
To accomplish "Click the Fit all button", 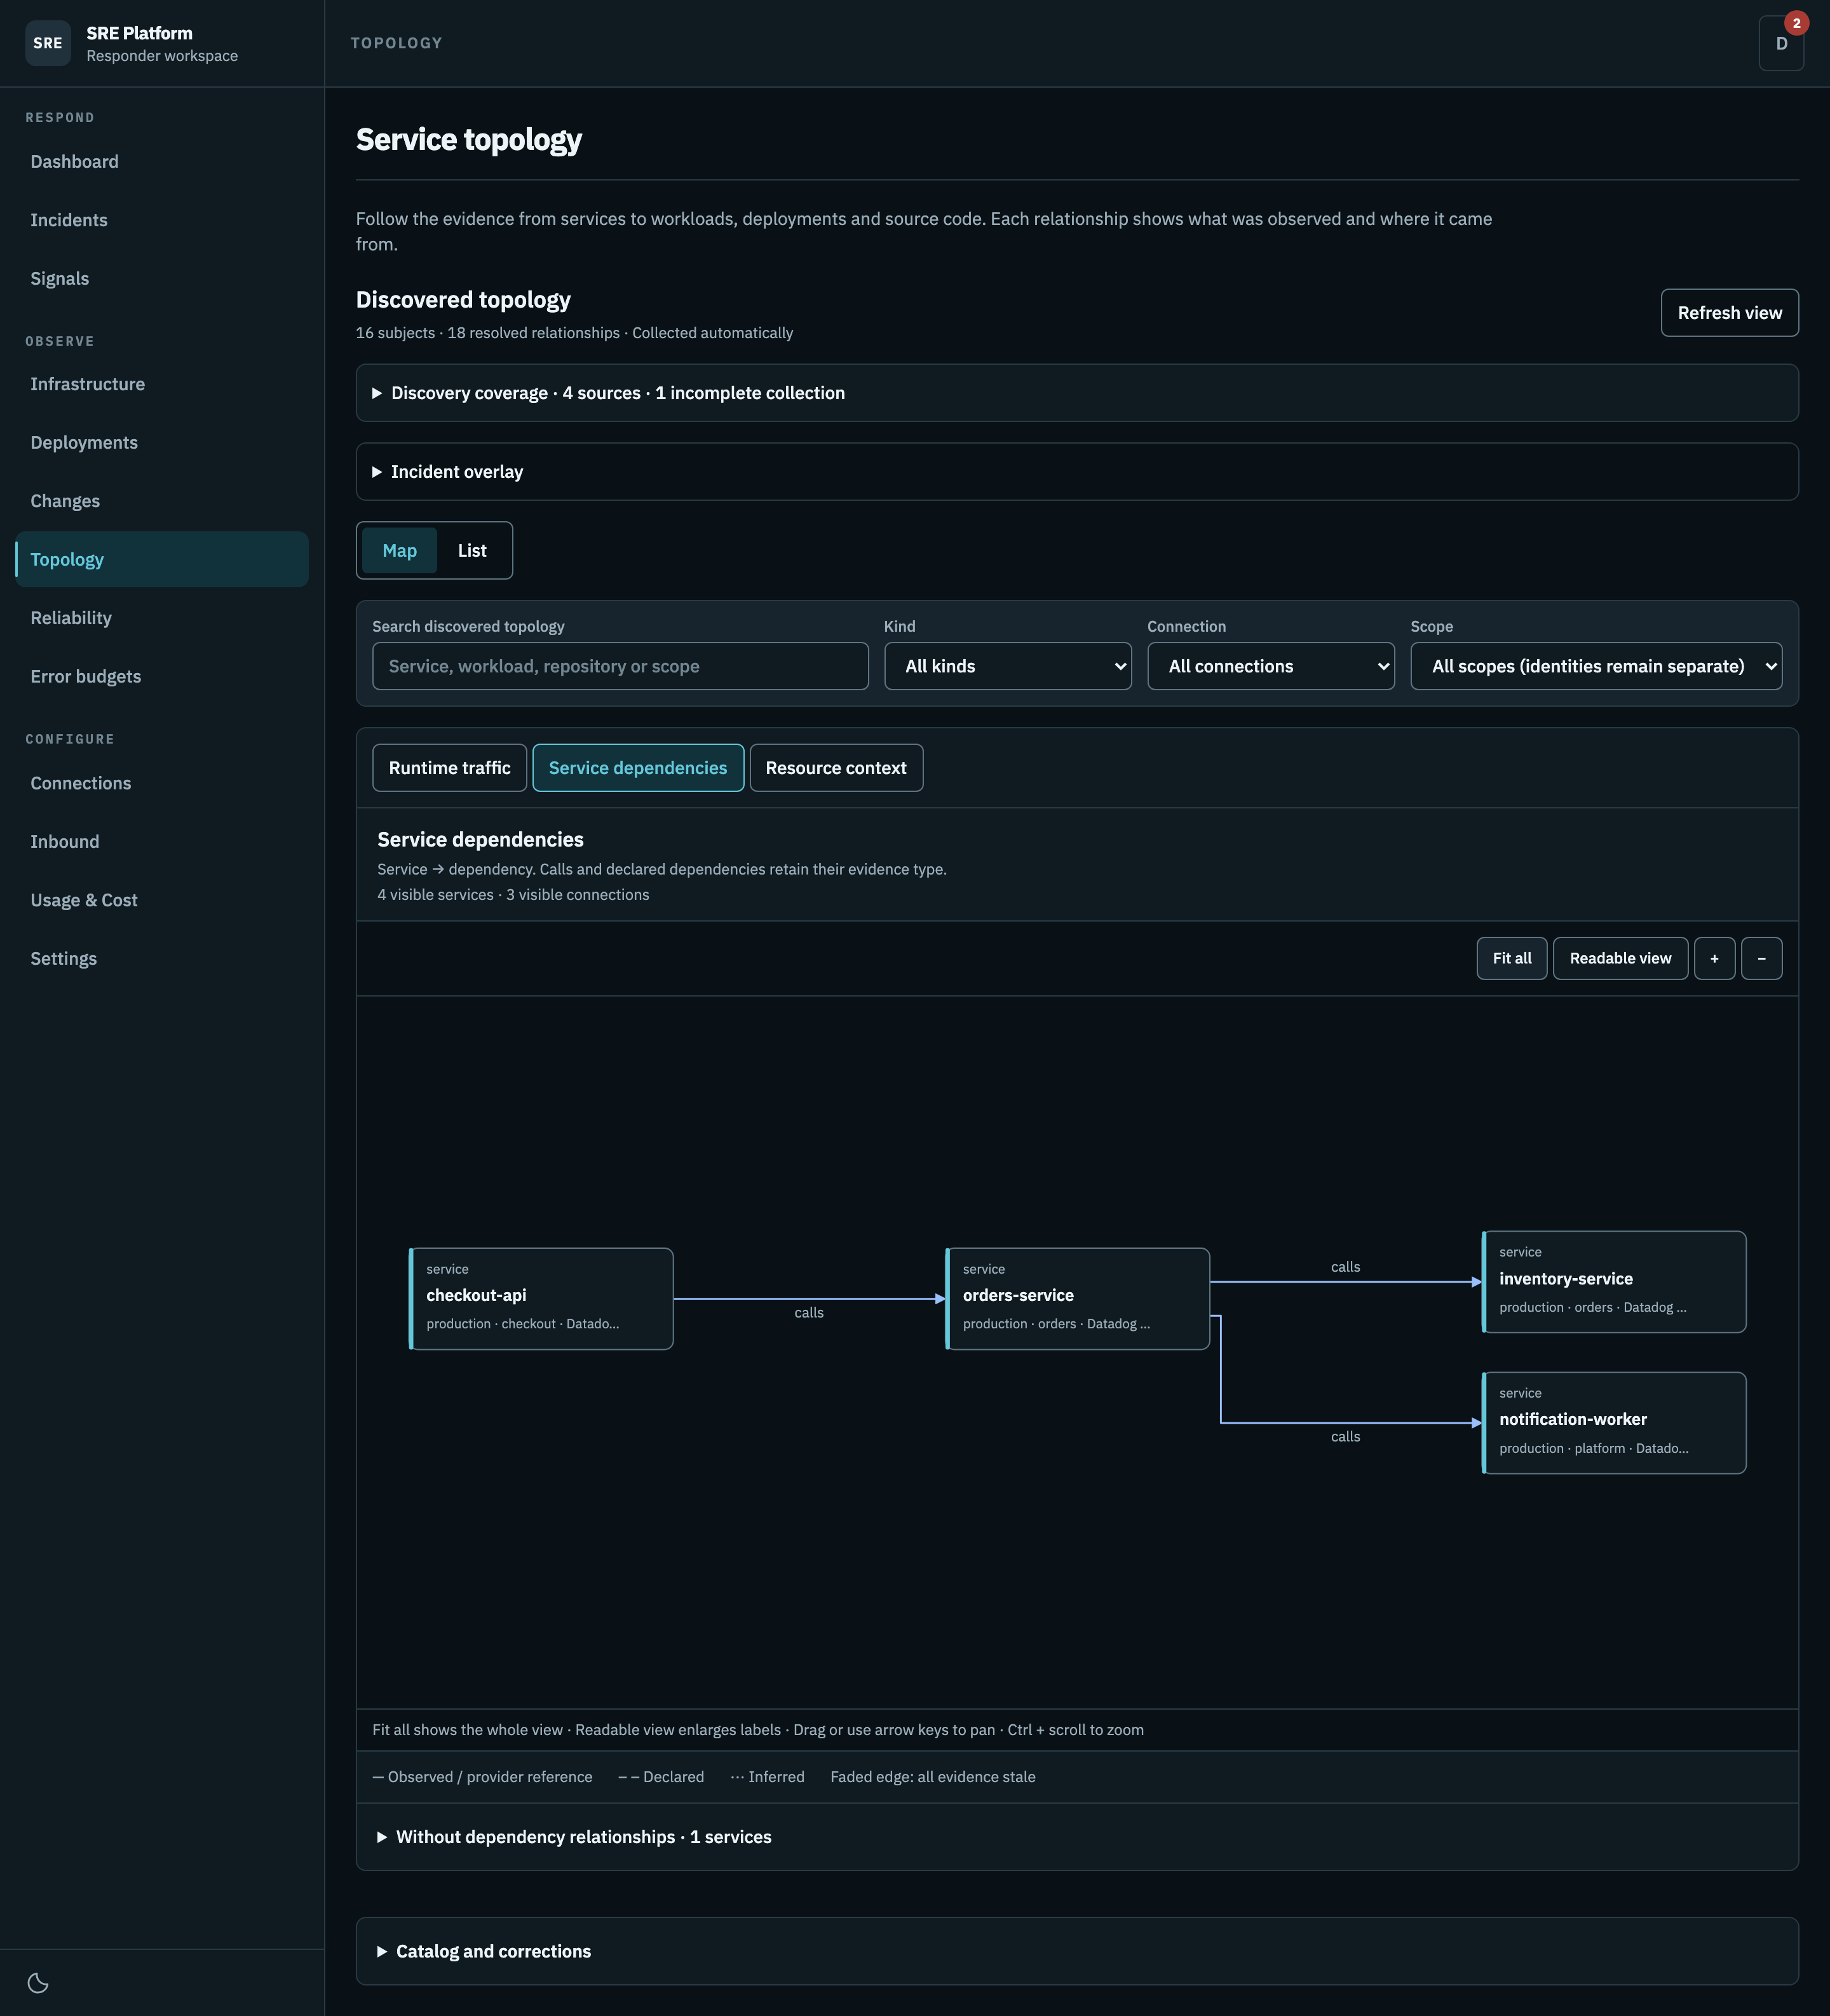I will pyautogui.click(x=1511, y=958).
